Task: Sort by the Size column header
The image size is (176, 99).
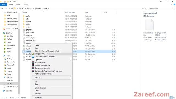Action: click(105, 12)
